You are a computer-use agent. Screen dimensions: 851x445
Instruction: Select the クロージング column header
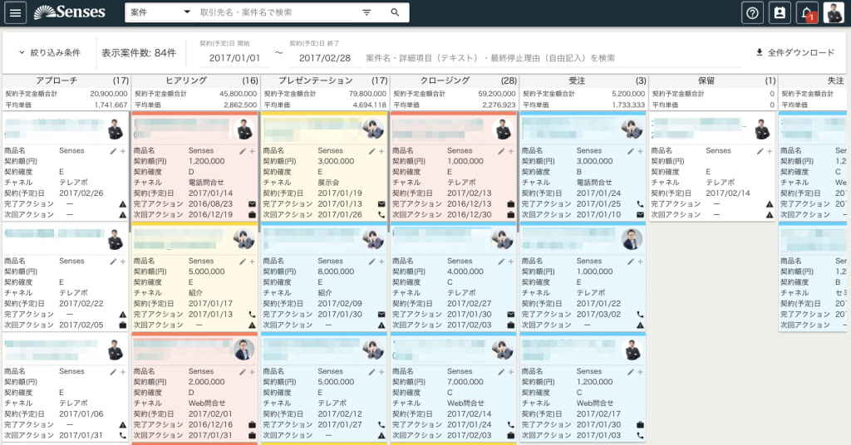tap(455, 81)
